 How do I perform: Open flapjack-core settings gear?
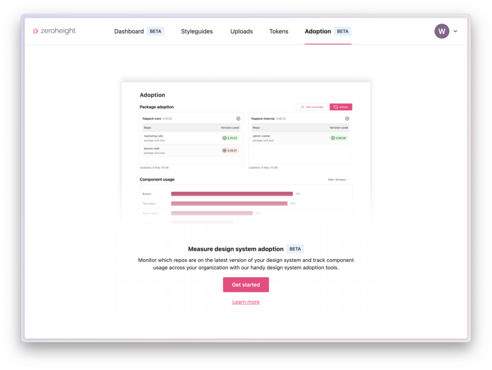click(x=238, y=119)
